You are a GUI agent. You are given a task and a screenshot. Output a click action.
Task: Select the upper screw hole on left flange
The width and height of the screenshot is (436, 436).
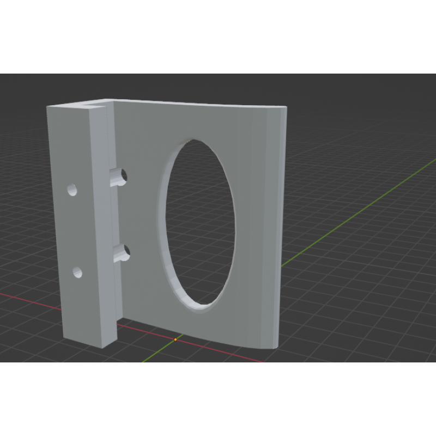click(72, 190)
